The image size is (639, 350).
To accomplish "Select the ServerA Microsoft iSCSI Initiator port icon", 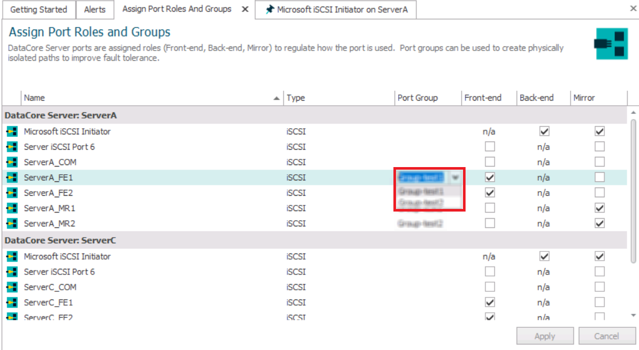I will (12, 132).
